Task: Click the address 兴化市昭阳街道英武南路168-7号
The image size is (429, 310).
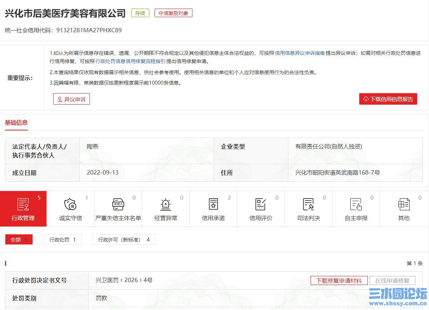Action: (x=338, y=173)
